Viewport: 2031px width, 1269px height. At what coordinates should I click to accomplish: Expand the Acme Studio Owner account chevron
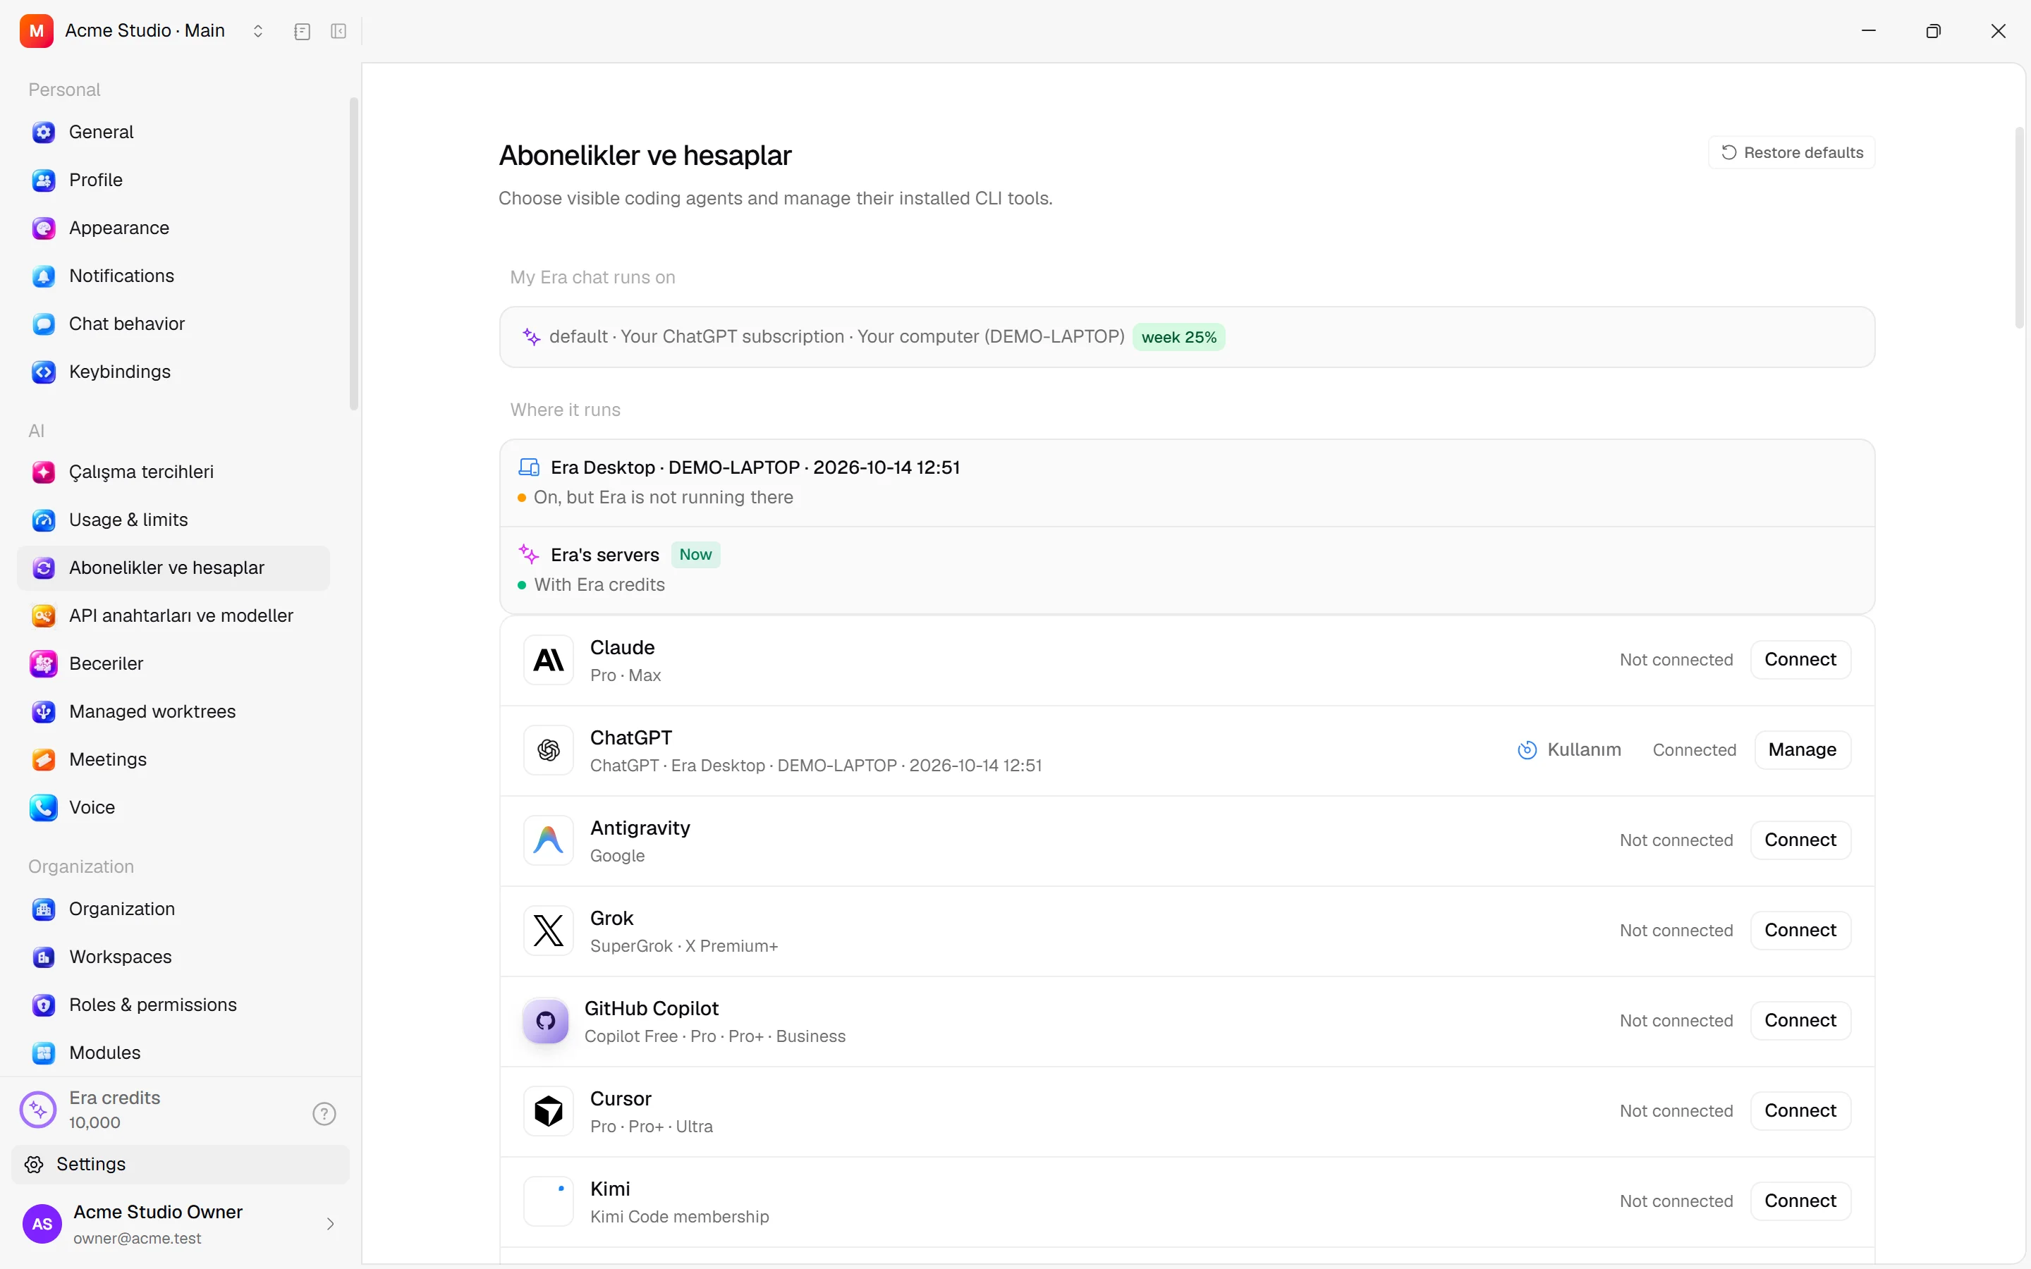(x=330, y=1224)
